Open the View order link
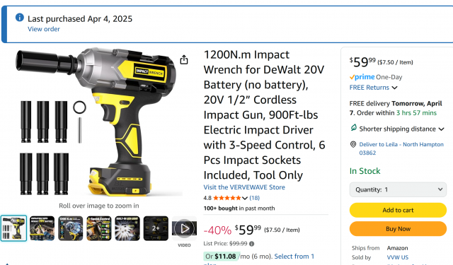 pos(44,29)
